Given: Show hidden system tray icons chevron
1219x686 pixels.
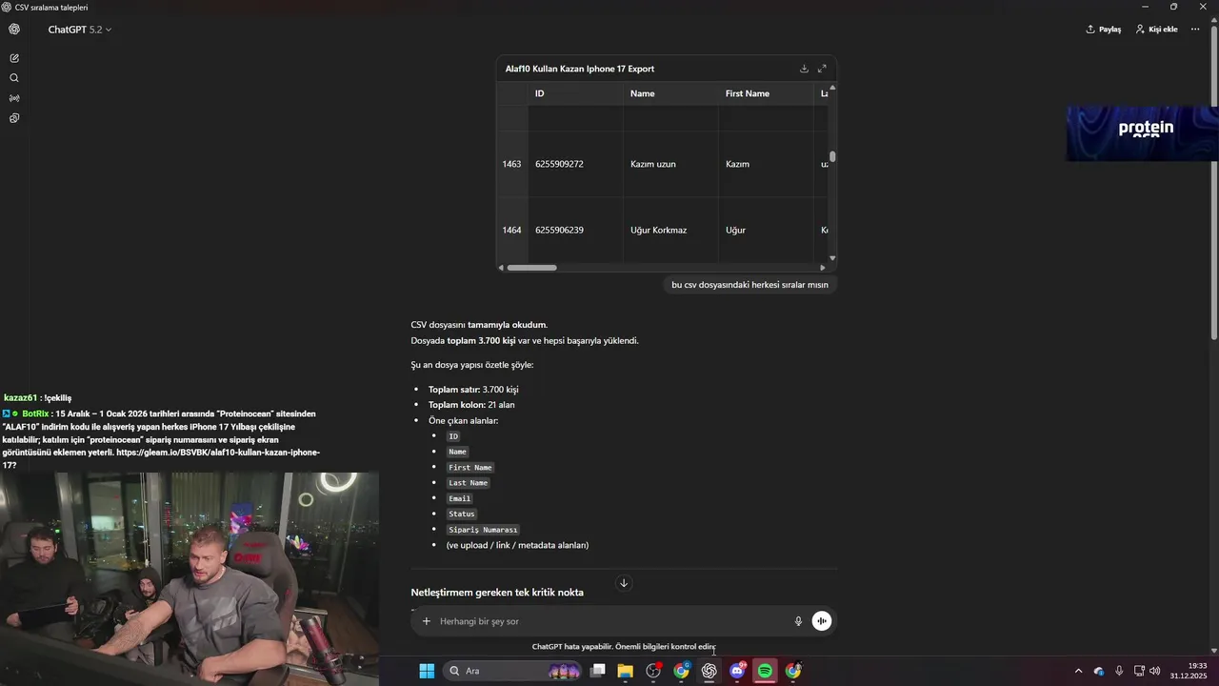Looking at the screenshot, I should pos(1078,671).
